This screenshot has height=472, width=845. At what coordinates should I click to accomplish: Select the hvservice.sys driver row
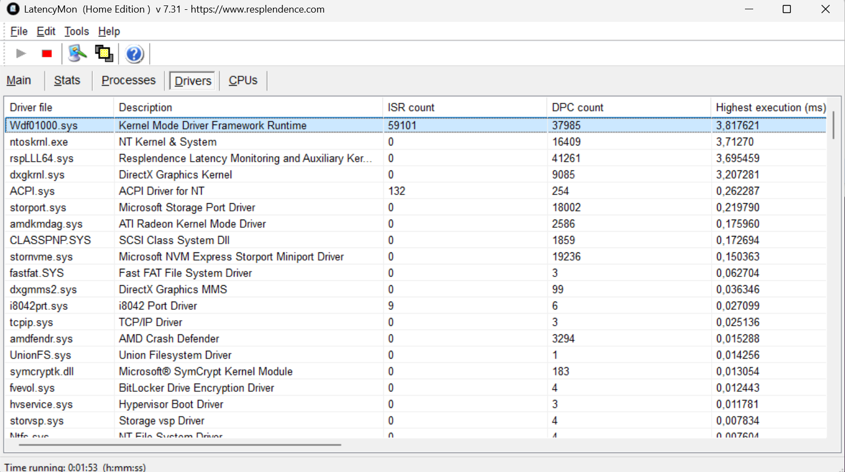point(415,404)
